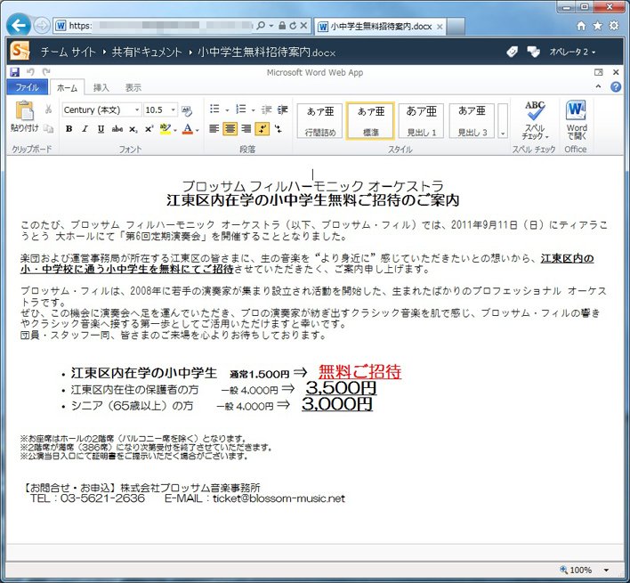
Task: Apply the 見出し 1 style
Action: [421, 120]
